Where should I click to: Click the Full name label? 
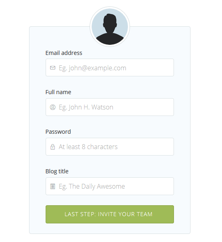tap(58, 92)
